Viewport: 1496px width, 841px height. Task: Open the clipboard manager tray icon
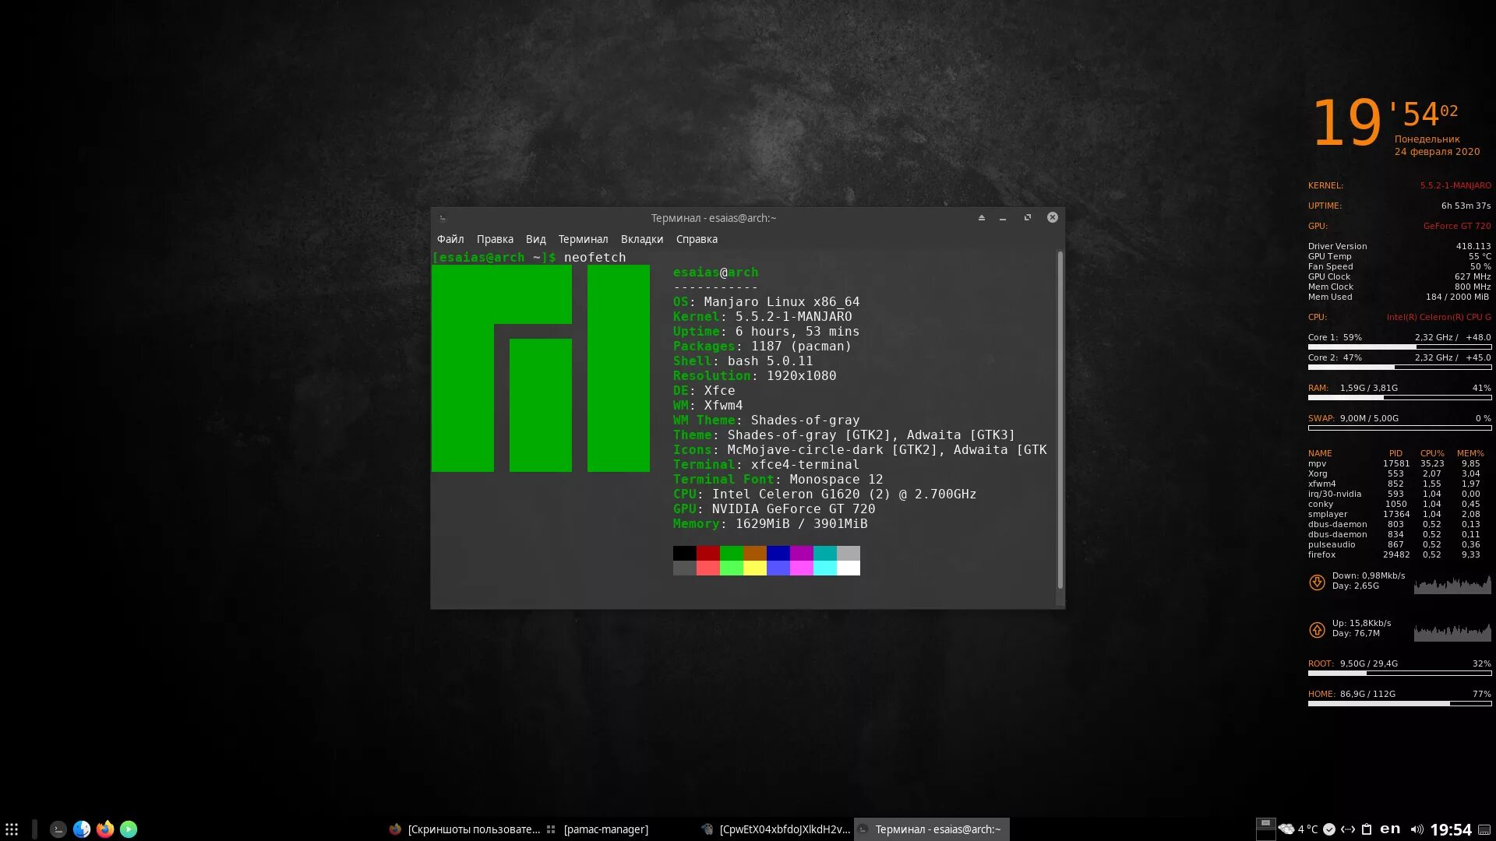click(1366, 829)
